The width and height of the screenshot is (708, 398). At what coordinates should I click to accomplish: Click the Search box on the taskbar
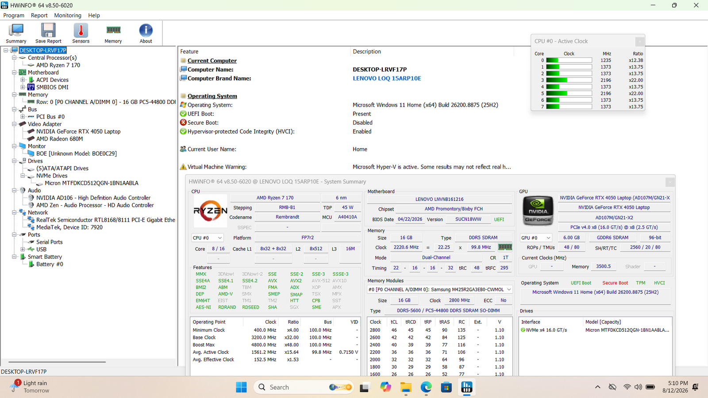pyautogui.click(x=304, y=387)
